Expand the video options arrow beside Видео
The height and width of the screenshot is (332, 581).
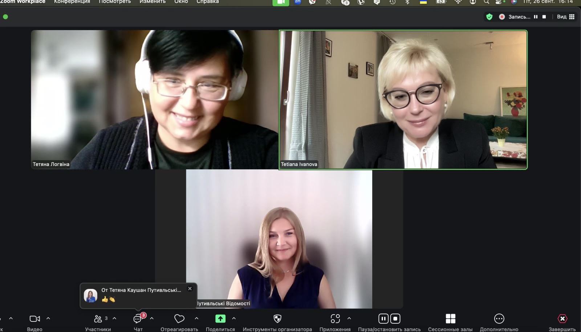(48, 319)
